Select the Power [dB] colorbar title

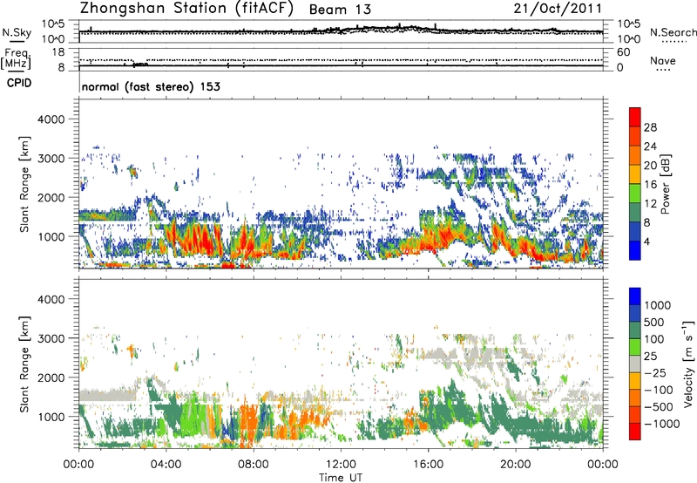click(x=665, y=184)
